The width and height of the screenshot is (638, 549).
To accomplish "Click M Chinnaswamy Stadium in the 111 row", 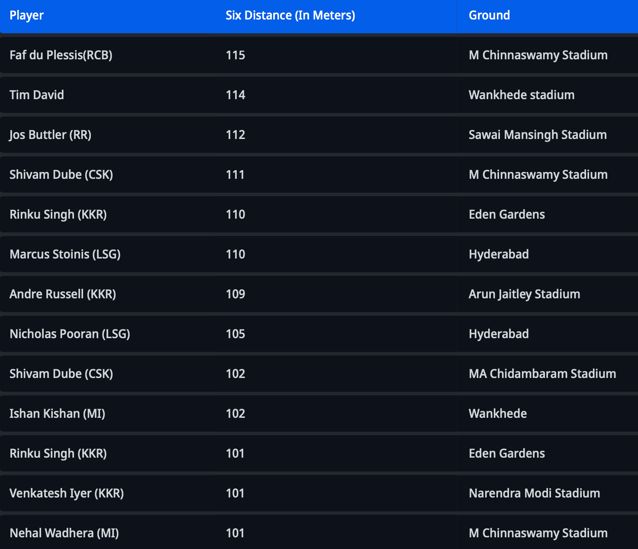I will point(538,175).
